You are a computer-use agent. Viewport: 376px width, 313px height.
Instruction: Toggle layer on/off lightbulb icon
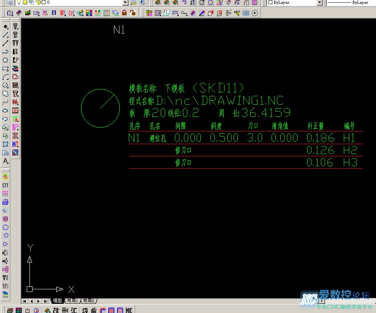pyautogui.click(x=19, y=2)
